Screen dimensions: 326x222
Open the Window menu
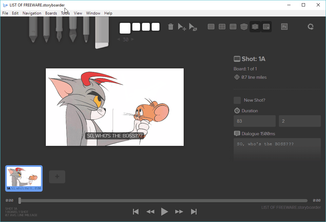tap(93, 13)
